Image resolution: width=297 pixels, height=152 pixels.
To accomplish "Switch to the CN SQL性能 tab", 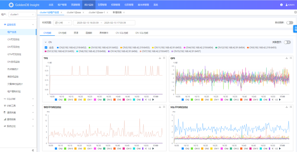I will coord(122,33).
